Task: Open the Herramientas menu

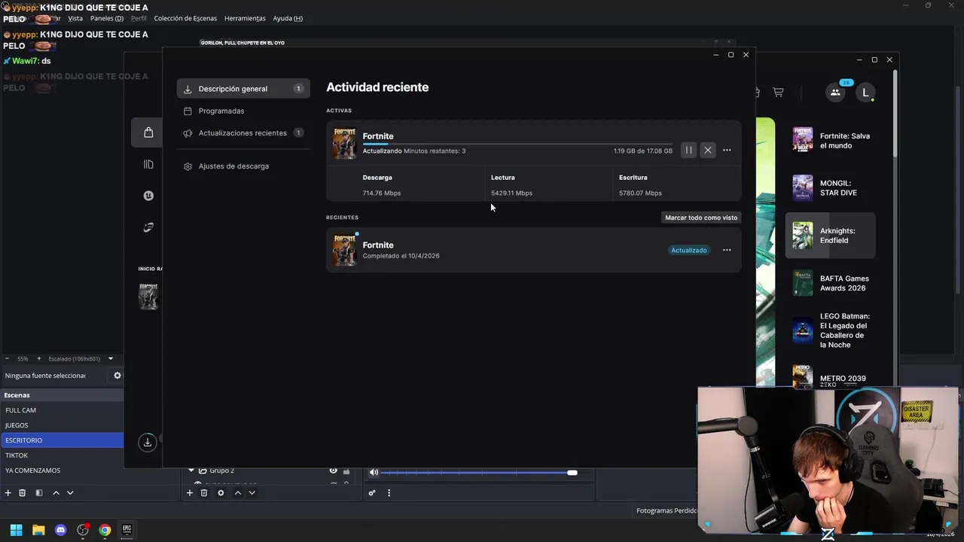Action: click(245, 18)
